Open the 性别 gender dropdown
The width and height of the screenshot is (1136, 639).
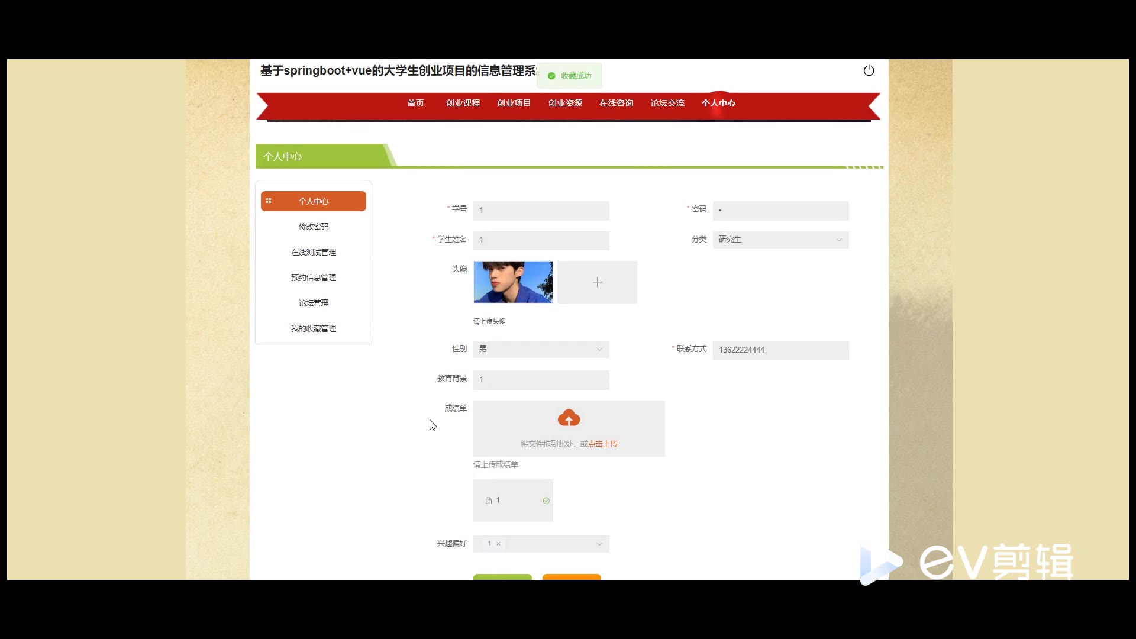point(541,349)
